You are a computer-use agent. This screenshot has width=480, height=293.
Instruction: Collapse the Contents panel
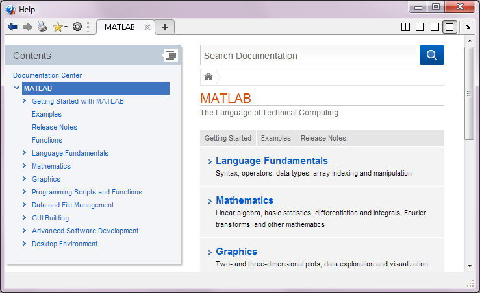(171, 55)
